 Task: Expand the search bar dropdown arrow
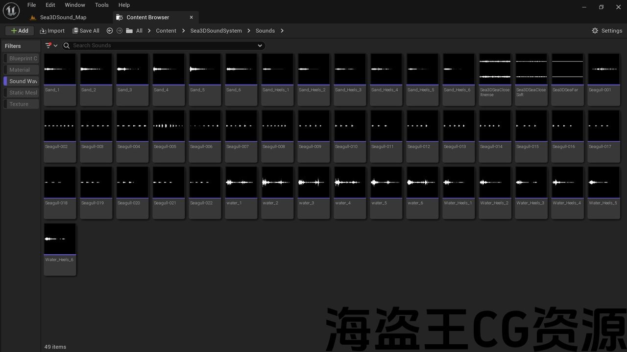pyautogui.click(x=260, y=45)
